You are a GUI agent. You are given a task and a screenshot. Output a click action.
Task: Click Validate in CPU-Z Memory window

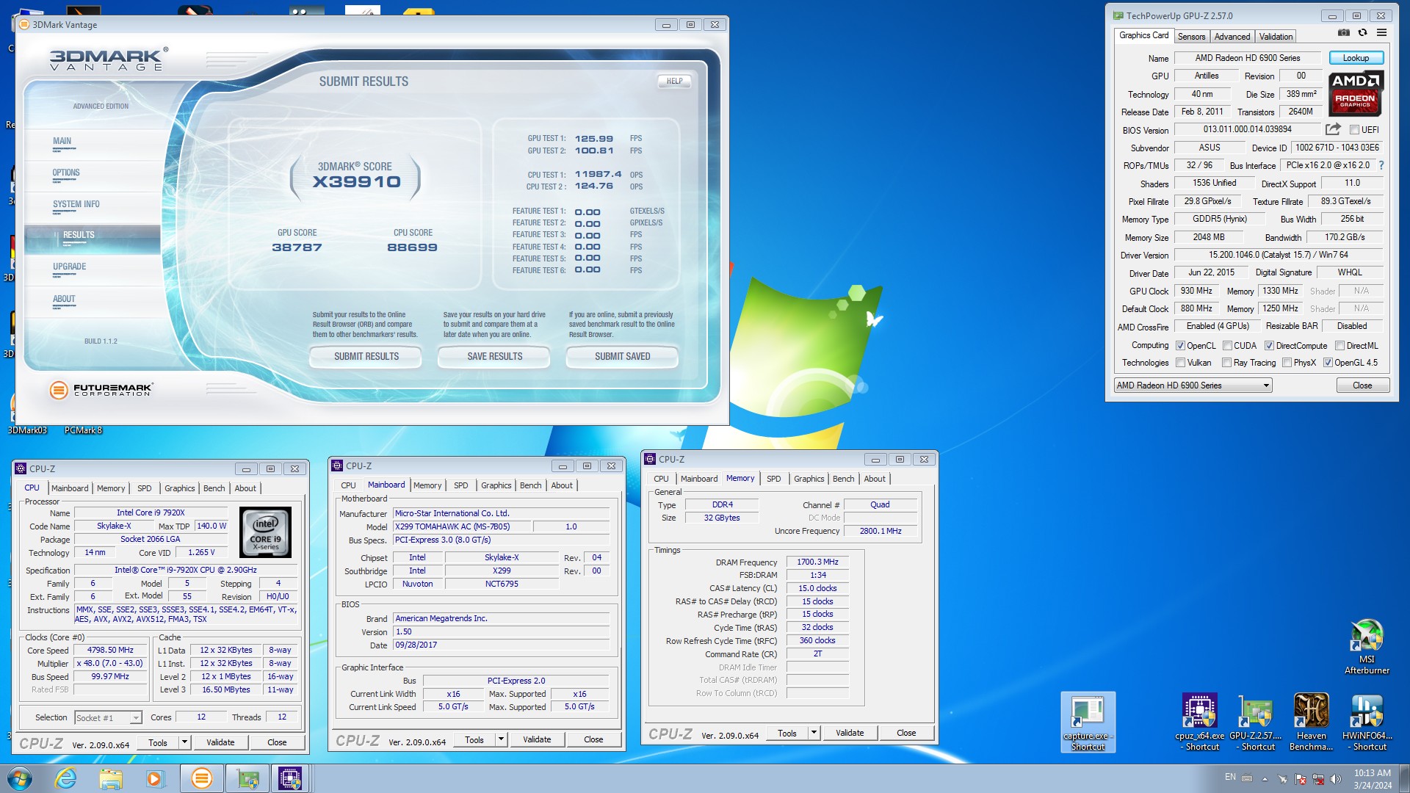849,733
